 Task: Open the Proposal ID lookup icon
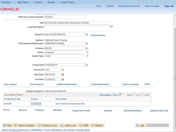(x=87, y=65)
